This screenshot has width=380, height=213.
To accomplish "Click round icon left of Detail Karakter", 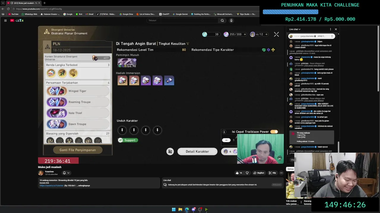I will click(170, 151).
